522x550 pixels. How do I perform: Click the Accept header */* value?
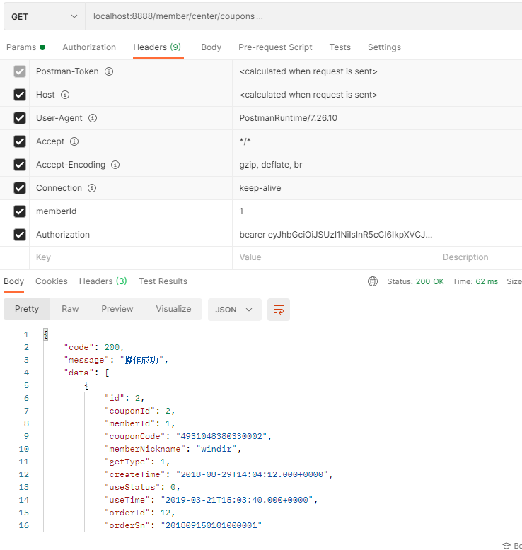pyautogui.click(x=245, y=141)
